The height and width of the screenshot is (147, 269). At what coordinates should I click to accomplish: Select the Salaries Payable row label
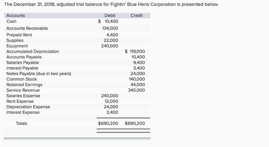(x=23, y=63)
